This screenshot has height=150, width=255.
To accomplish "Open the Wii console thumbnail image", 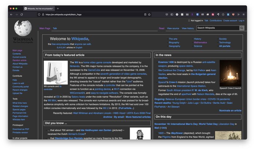I will [x=56, y=73].
